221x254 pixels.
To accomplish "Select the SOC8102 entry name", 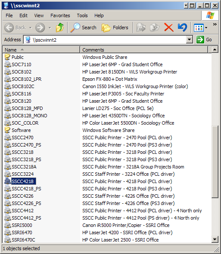I will point(22,72).
